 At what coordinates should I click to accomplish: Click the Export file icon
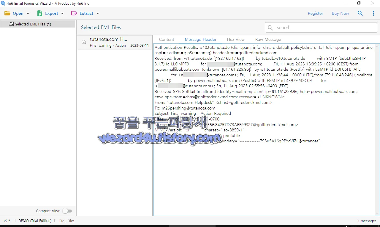tap(40, 13)
